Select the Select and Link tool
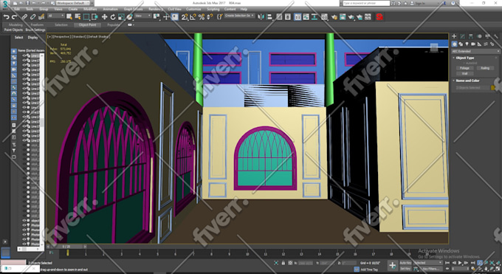Viewport: 502px width, 274px height. 24,17
